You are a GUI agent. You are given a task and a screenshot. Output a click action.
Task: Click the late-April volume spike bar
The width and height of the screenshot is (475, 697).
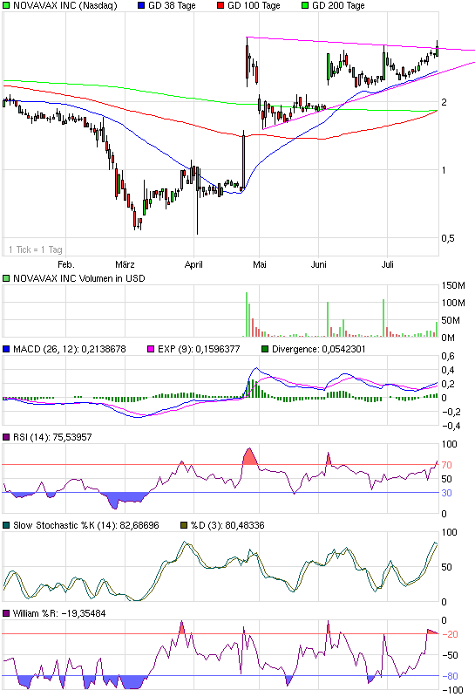[247, 314]
